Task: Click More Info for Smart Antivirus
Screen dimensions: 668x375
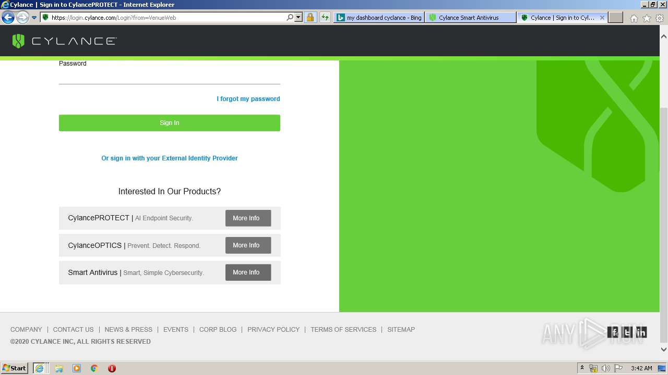Action: pos(248,272)
